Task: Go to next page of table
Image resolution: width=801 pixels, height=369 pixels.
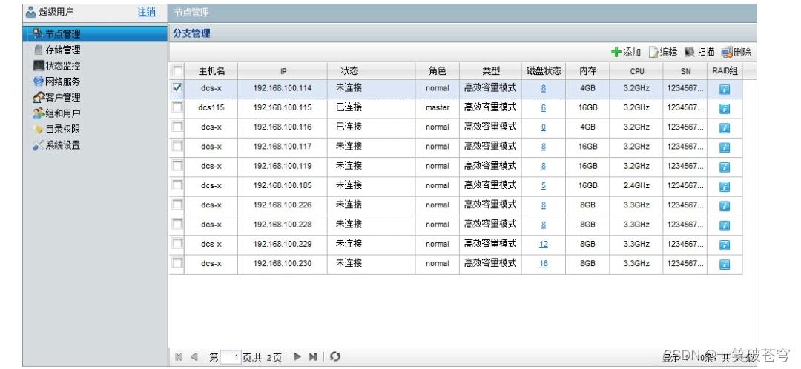Action: pos(297,356)
